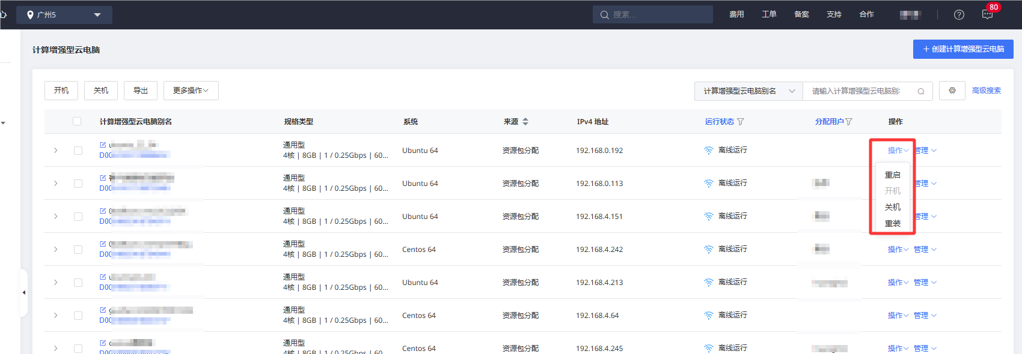Screen dimensions: 1022x354
Task: Click the help question mark icon
Action: click(959, 14)
